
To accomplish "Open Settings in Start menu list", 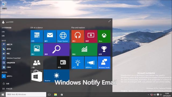I will tap(3, 36).
